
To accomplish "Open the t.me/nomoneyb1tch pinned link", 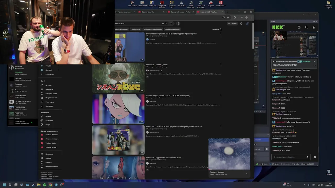I will 285,65.
